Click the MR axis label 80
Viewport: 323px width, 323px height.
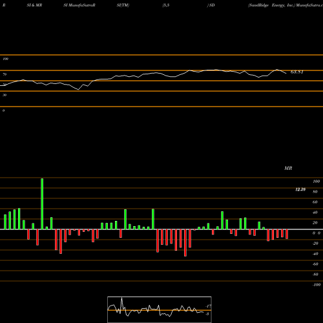315,192
